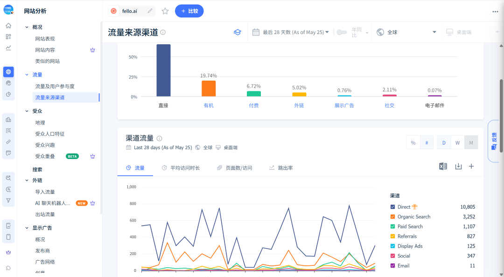The width and height of the screenshot is (504, 277).
Task: Uncheck the Referrals channel checkbox
Action: pos(392,236)
